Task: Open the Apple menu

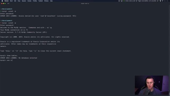Action: [x=2, y=1]
